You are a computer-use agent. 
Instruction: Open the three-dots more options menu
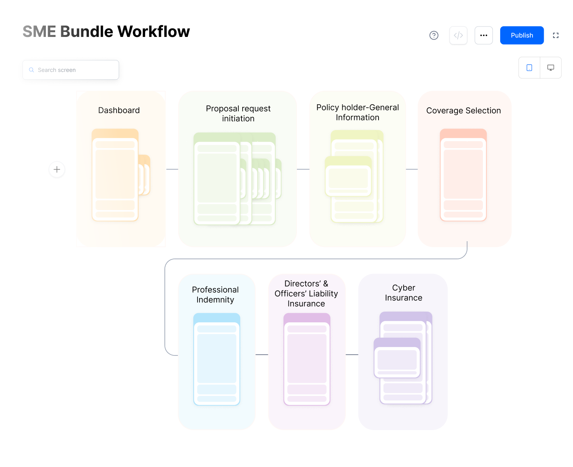tap(484, 35)
